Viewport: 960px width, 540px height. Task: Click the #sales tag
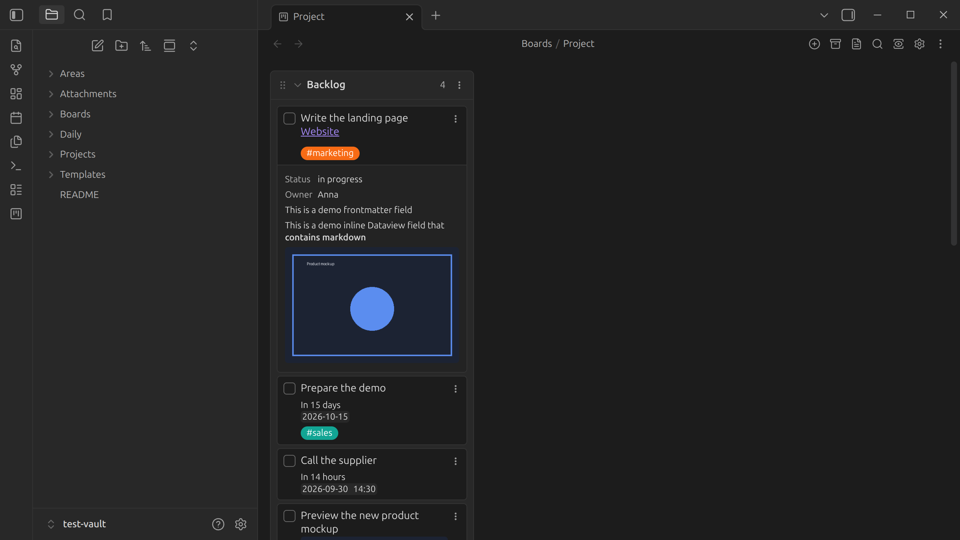[x=319, y=433]
